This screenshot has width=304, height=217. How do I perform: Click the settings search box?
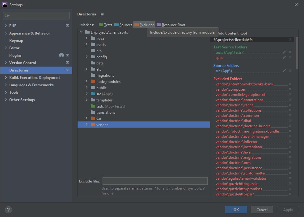[x=36, y=16]
